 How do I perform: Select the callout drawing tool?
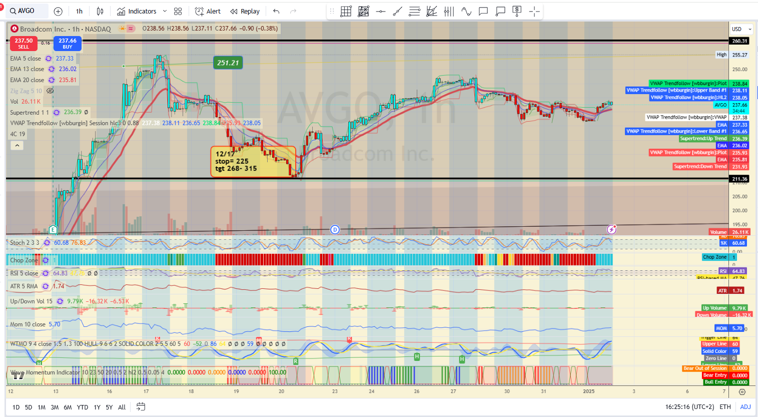(x=500, y=11)
